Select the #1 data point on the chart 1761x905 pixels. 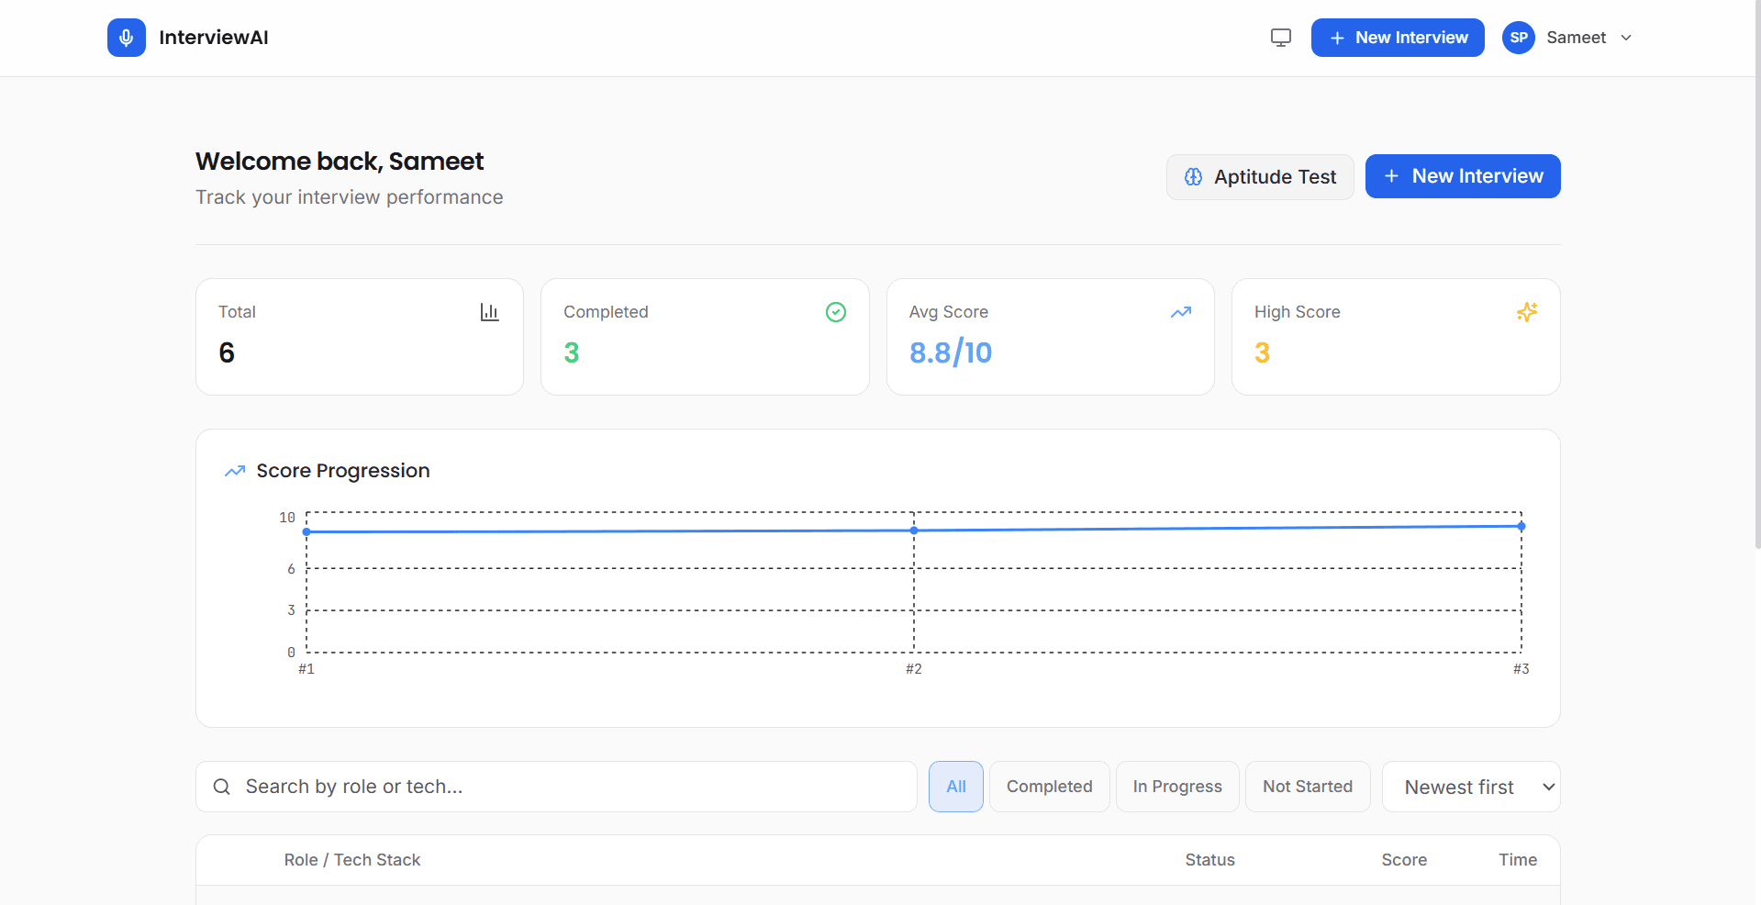[307, 531]
